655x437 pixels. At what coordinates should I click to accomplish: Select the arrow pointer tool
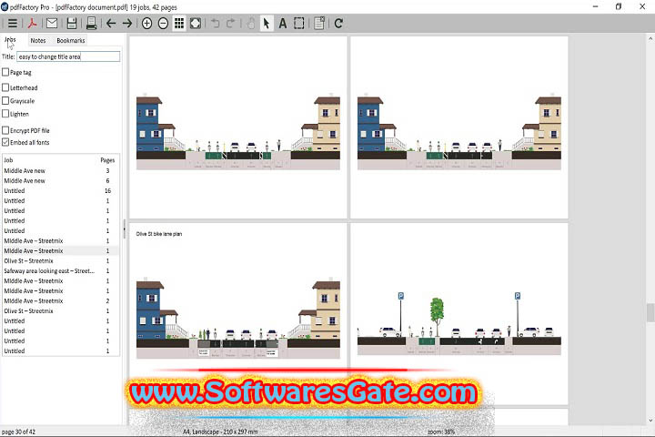click(267, 24)
